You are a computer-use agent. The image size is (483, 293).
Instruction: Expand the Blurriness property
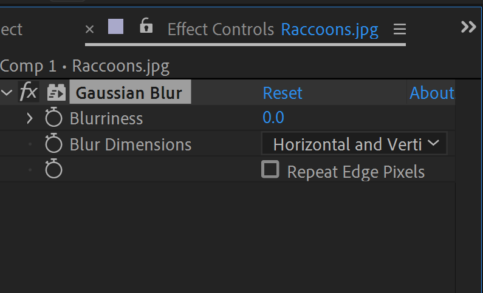30,118
